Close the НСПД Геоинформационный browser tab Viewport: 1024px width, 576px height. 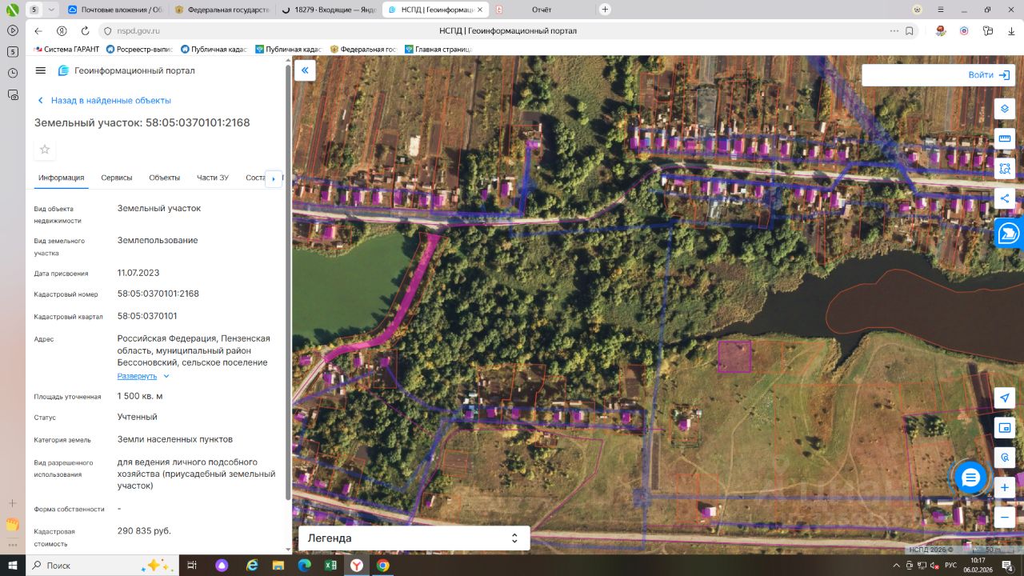480,10
